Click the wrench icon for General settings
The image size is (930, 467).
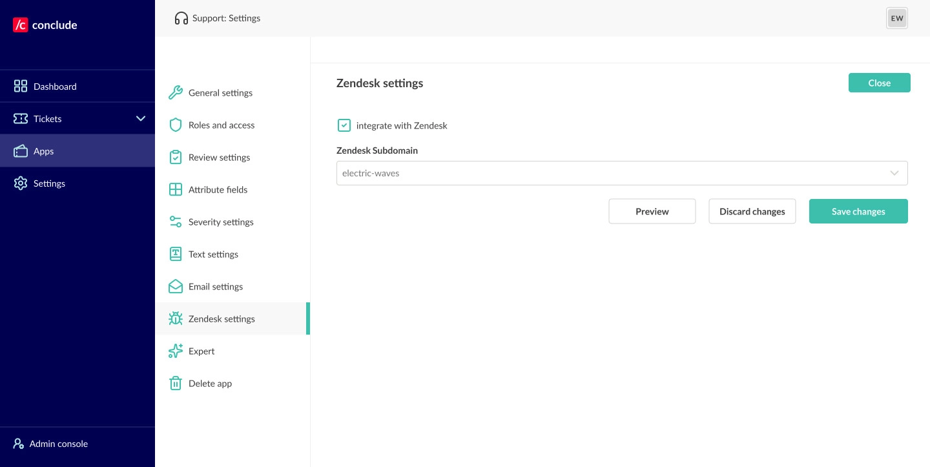[175, 92]
